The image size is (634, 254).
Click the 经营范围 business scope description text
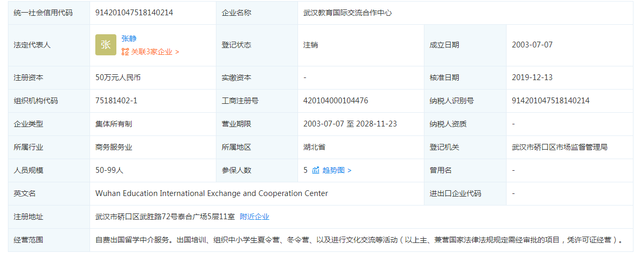[360, 240]
